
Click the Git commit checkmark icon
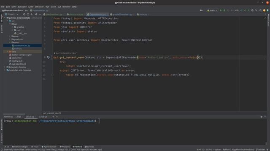point(245,10)
